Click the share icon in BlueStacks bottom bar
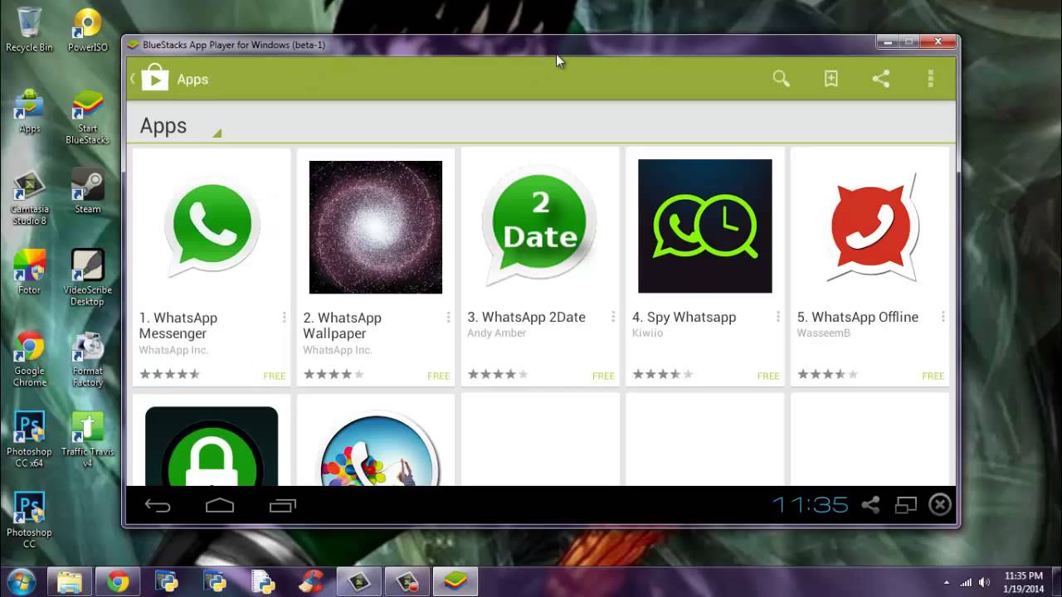The image size is (1062, 597). point(870,505)
